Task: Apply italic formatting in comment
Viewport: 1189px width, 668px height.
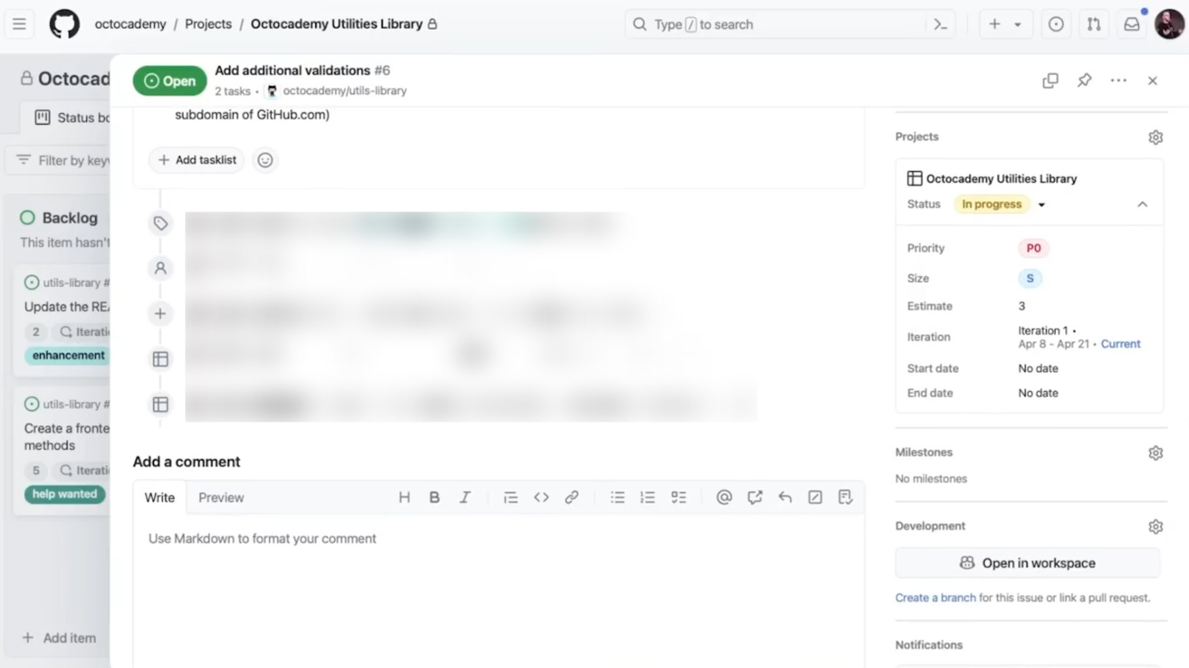Action: (465, 498)
